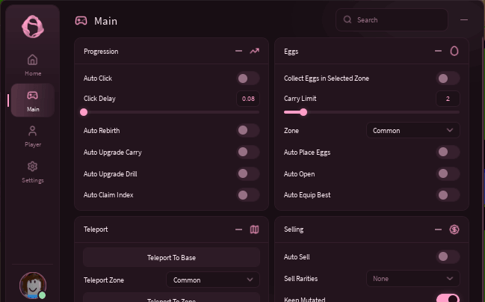Click the Progression panel title text
Viewport: 485px width, 302px height.
101,52
